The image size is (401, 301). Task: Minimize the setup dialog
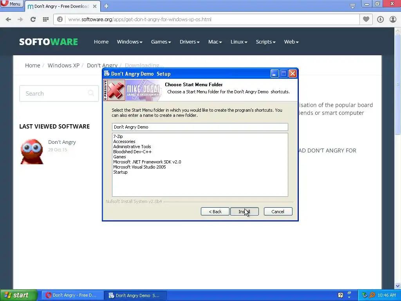(x=275, y=74)
